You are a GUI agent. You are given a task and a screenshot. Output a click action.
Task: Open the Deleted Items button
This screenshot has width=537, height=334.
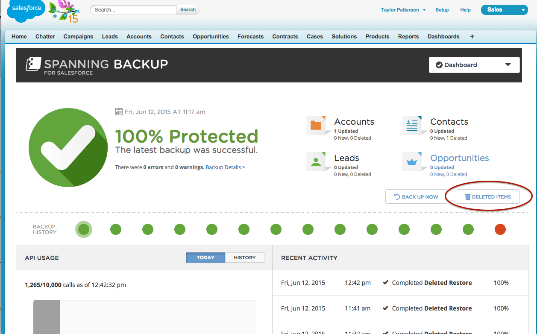click(x=487, y=197)
